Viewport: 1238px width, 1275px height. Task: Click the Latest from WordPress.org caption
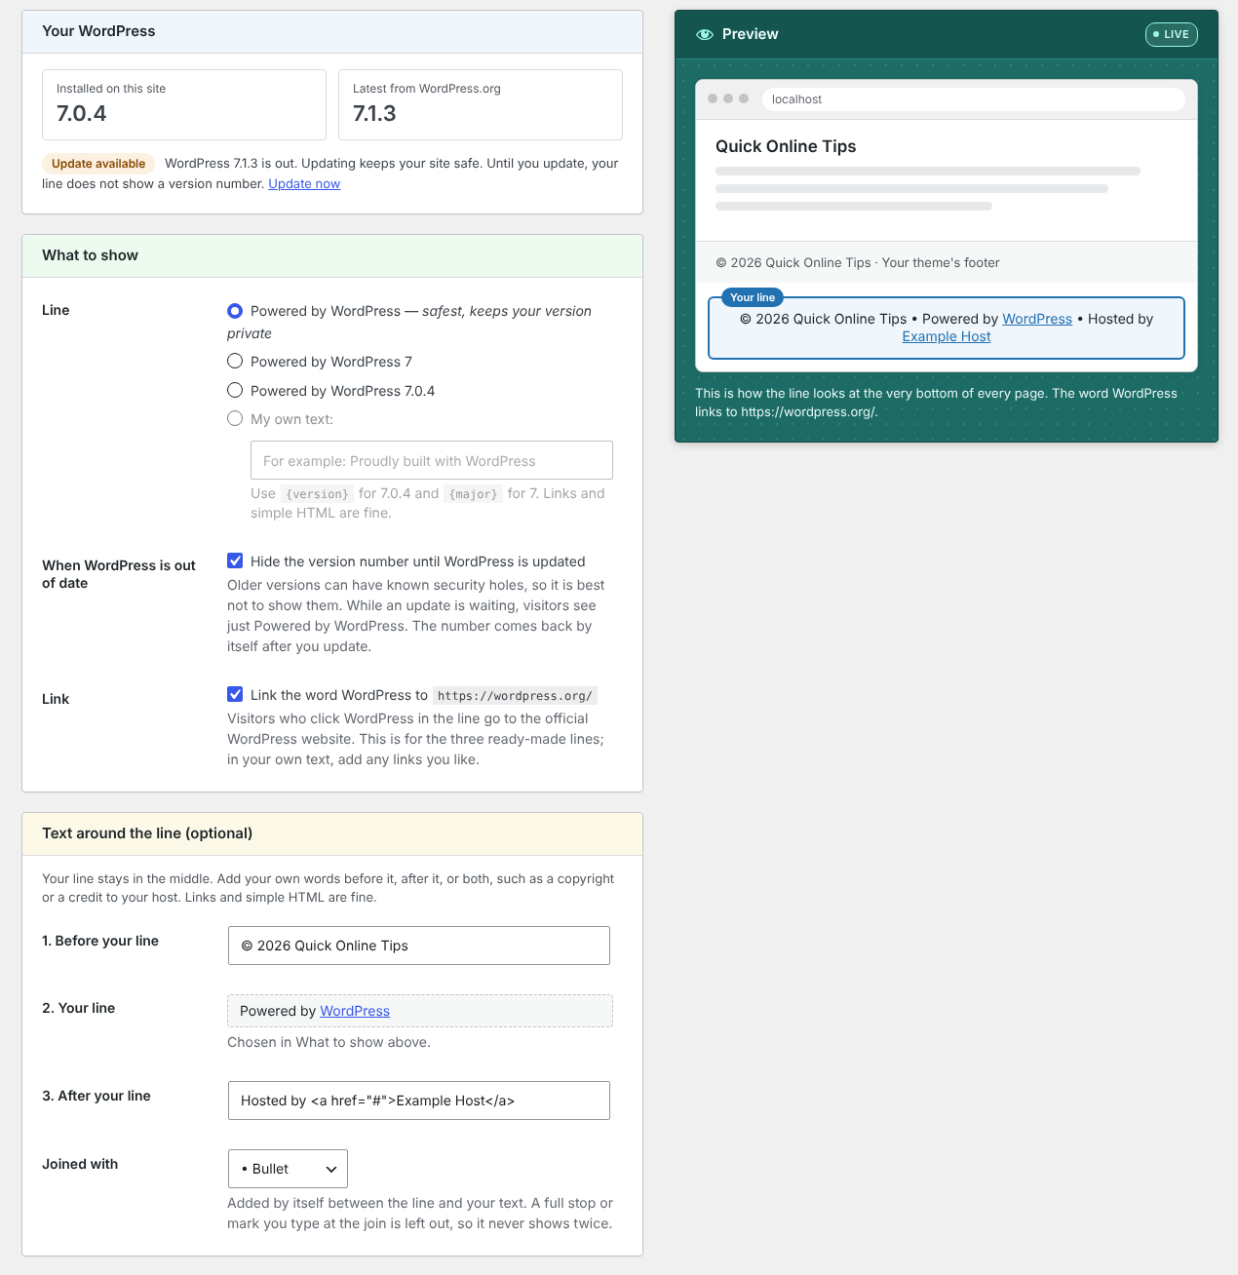tap(427, 89)
